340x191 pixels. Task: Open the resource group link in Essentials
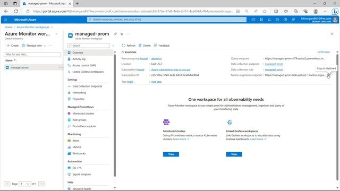[x=156, y=58]
